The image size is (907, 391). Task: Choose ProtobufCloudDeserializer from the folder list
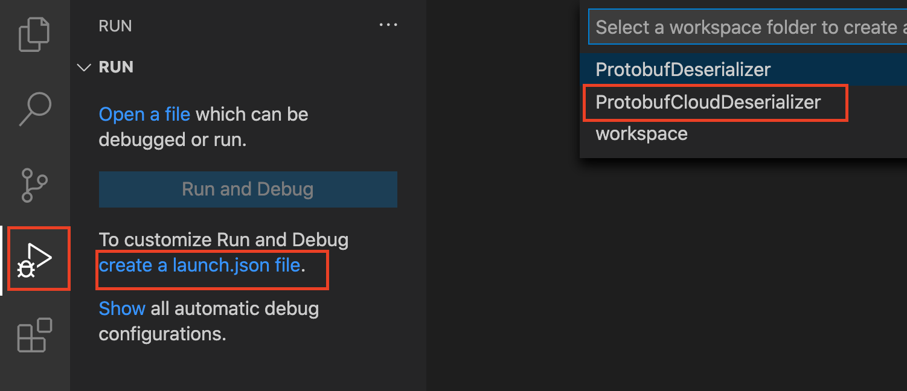(743, 102)
